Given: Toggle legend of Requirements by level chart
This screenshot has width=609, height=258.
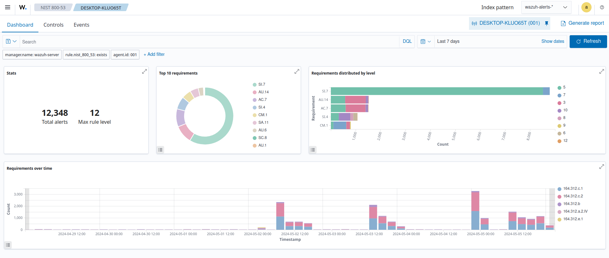Looking at the screenshot, I should pos(313,150).
